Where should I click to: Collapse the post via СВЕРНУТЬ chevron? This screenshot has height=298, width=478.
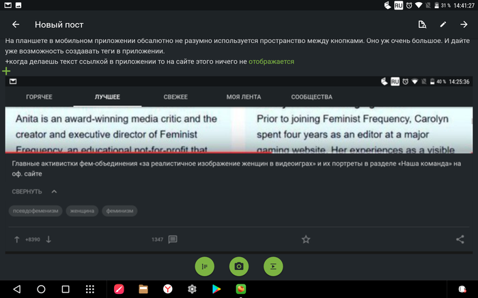[54, 192]
